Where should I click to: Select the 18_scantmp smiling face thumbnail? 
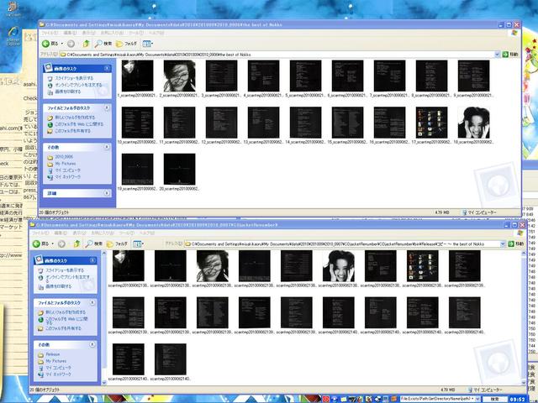point(473,123)
